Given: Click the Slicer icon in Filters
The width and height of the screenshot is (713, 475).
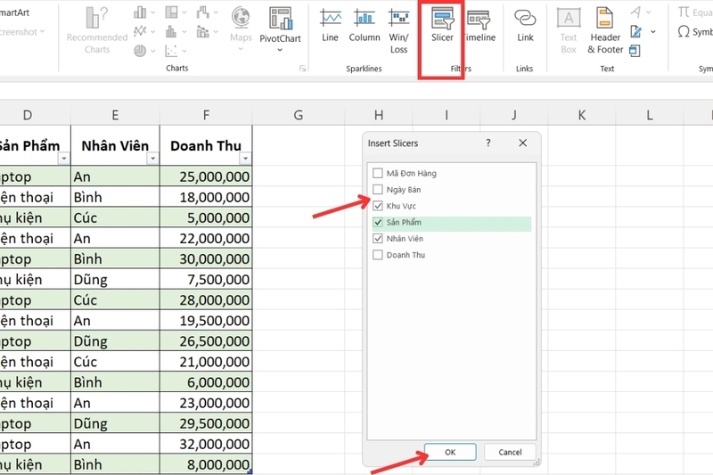Looking at the screenshot, I should coord(442,25).
